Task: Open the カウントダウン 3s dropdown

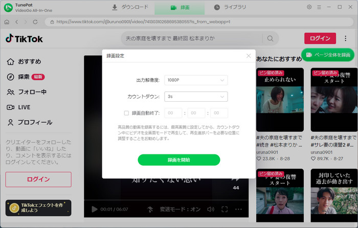Action: point(196,97)
